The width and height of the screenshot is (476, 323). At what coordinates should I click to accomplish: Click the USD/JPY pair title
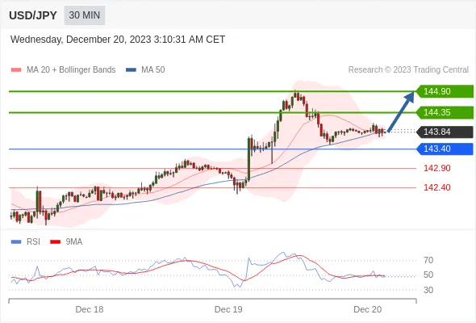33,15
